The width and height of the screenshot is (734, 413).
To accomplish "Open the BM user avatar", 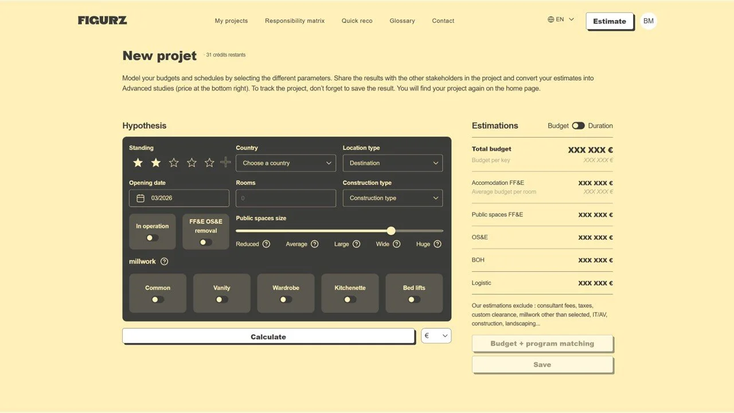I will [649, 21].
